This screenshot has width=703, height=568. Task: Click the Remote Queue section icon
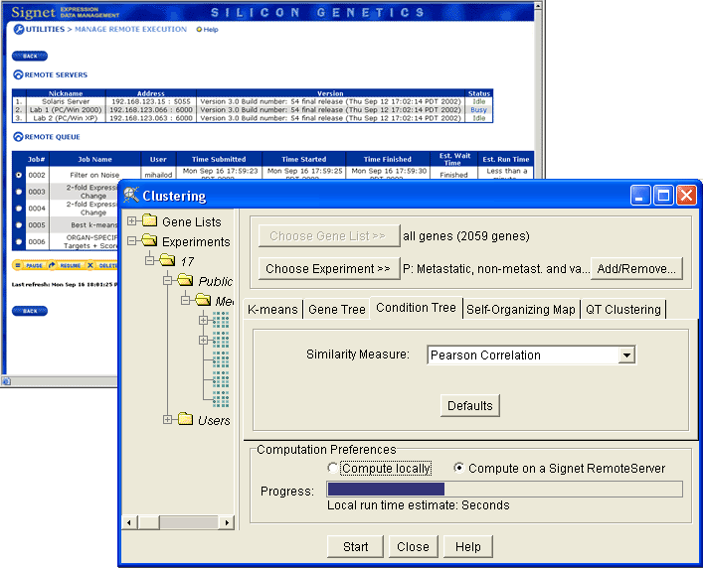tap(17, 137)
